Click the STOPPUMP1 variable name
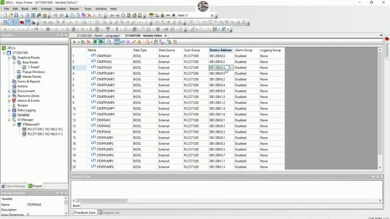This screenshot has height=219, width=390. pyautogui.click(x=105, y=137)
